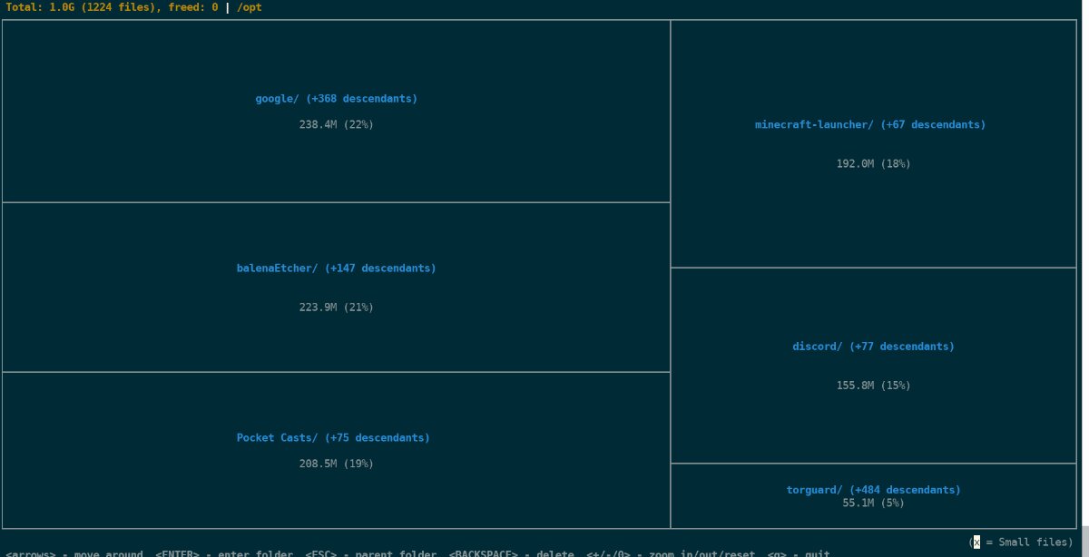
Task: Click the 192.0M (18%) size text
Action: pyautogui.click(x=873, y=164)
